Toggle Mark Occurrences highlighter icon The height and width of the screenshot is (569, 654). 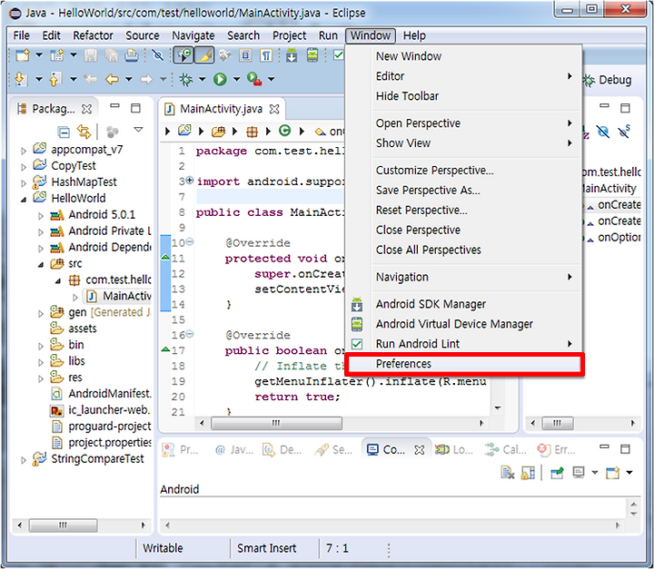204,55
